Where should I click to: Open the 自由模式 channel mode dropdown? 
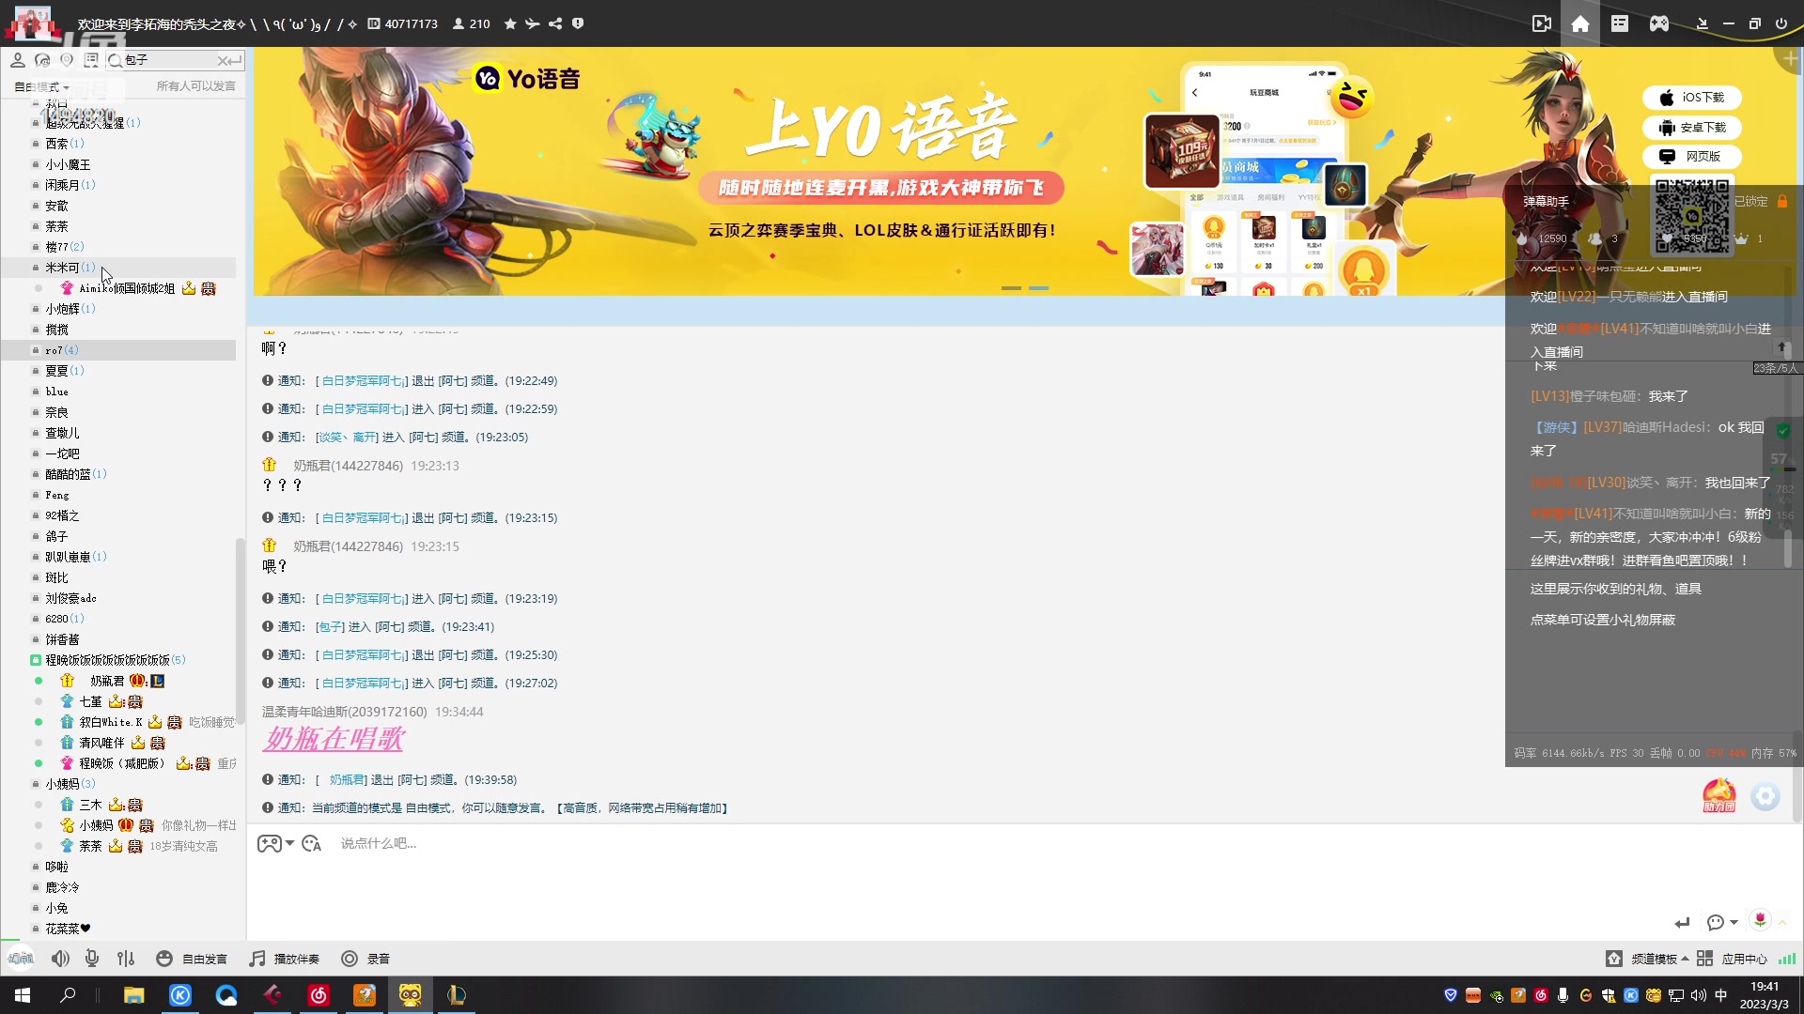[x=42, y=86]
